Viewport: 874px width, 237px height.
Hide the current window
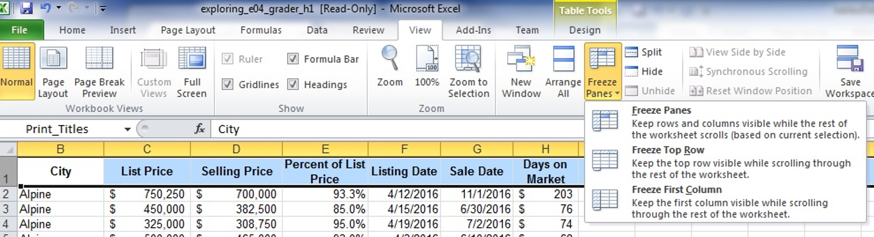644,71
